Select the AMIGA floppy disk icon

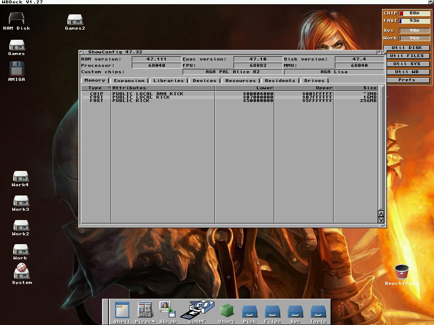point(17,71)
